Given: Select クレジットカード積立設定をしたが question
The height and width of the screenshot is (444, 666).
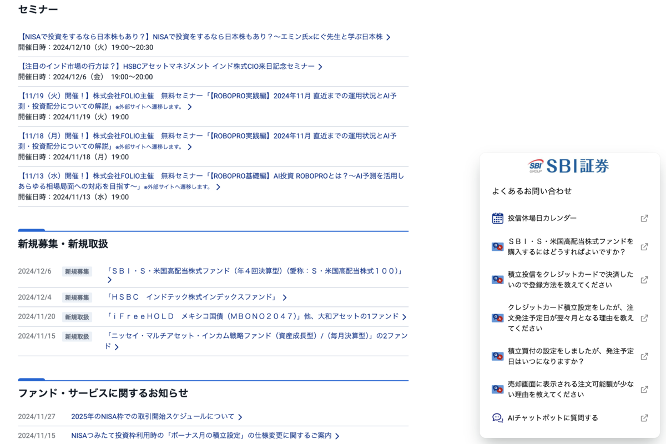Looking at the screenshot, I should coord(571,318).
